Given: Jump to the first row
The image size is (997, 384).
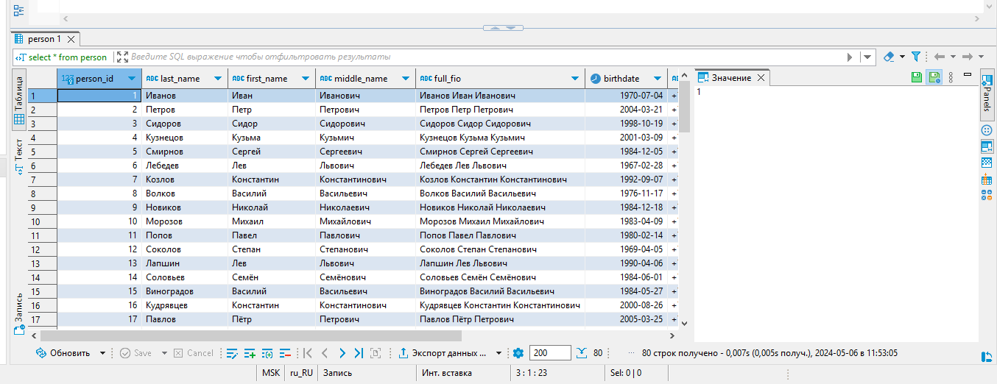Looking at the screenshot, I should tap(308, 353).
